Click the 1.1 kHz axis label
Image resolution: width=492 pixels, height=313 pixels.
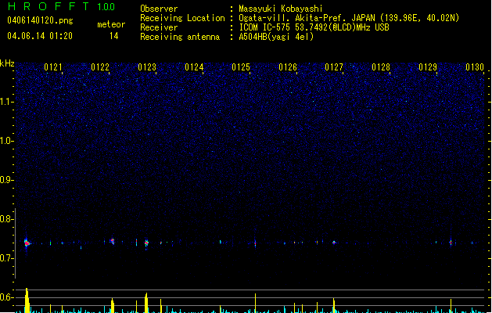[x=7, y=102]
